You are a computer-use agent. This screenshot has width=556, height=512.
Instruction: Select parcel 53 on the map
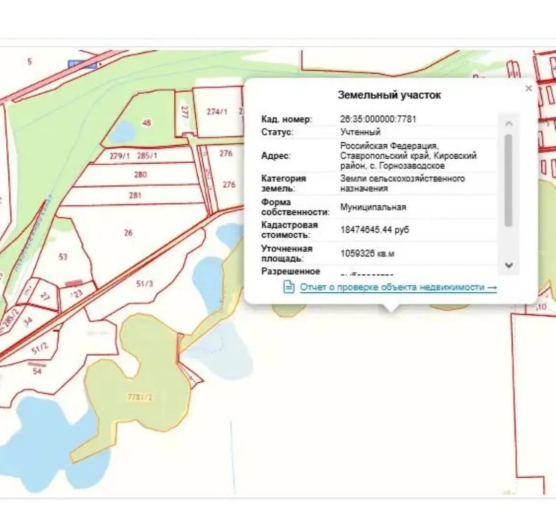[x=63, y=256]
